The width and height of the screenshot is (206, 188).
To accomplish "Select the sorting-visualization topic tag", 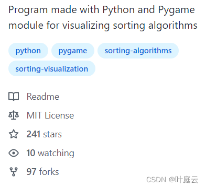I will point(52,68).
